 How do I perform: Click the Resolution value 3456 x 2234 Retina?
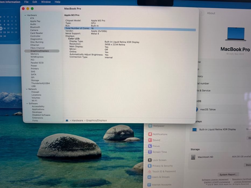(x=115, y=45)
